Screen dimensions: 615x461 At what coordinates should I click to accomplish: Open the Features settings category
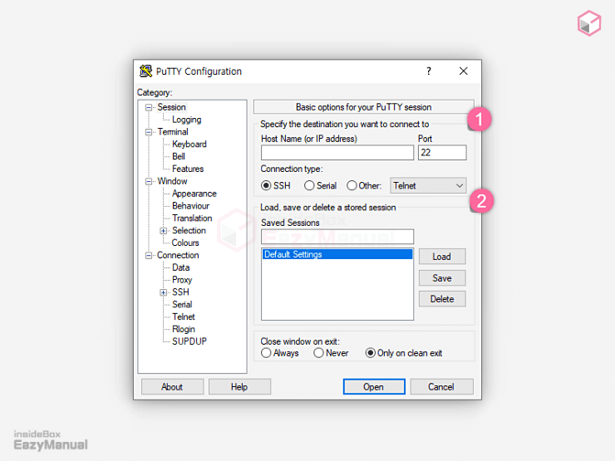coord(188,169)
